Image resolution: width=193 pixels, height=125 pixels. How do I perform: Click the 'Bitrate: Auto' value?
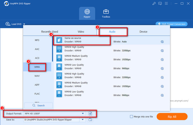point(120,42)
